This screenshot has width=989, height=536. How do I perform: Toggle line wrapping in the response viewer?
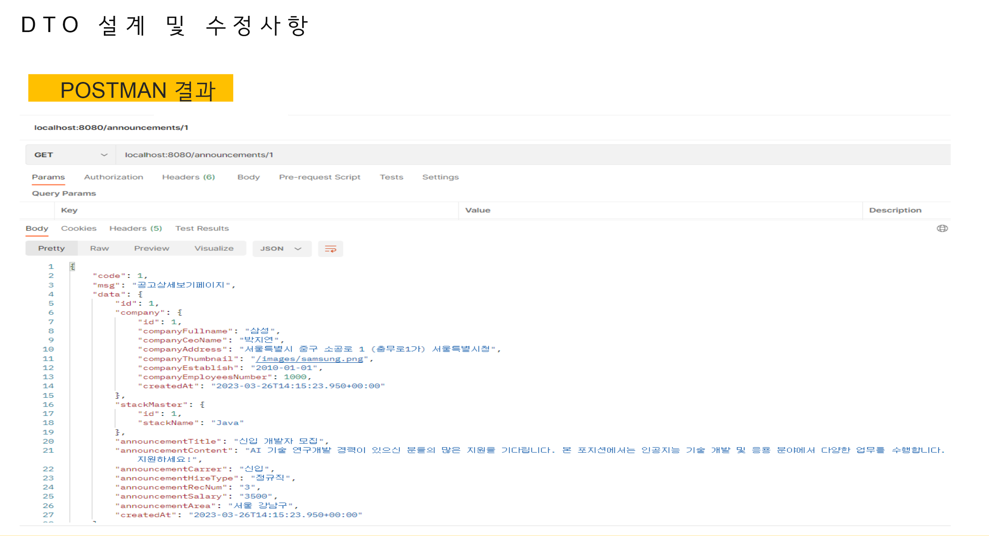pyautogui.click(x=331, y=249)
